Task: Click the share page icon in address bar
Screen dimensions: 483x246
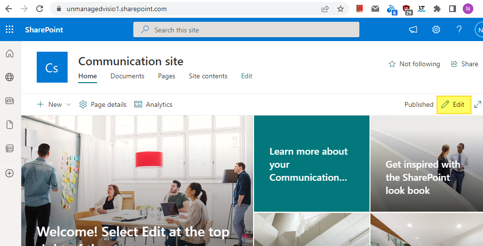Action: tap(325, 9)
